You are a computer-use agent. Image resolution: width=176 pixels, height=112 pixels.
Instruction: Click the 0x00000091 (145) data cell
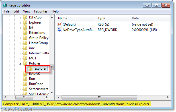coord(144,30)
